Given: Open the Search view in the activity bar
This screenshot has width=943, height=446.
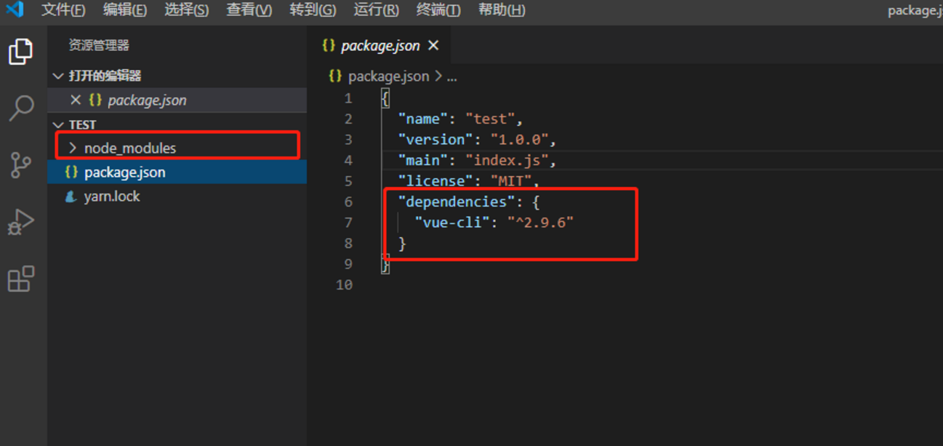Looking at the screenshot, I should (21, 108).
